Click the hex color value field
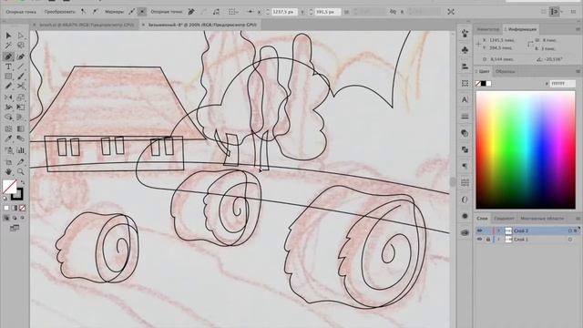 (563, 84)
